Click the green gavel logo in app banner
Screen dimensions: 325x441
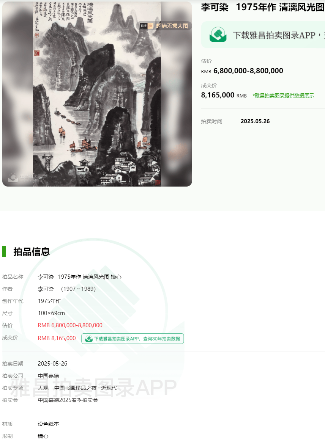pyautogui.click(x=218, y=35)
